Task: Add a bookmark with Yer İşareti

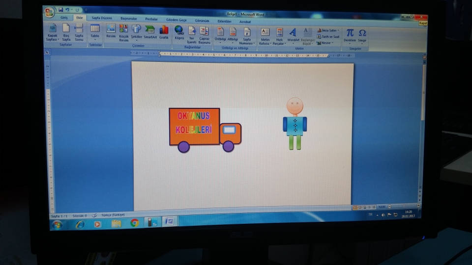Action: (x=191, y=35)
